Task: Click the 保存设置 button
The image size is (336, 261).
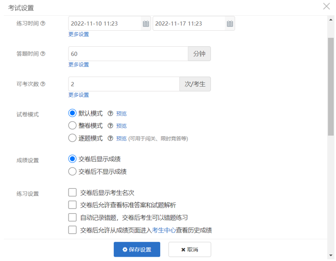Action: coord(137,249)
